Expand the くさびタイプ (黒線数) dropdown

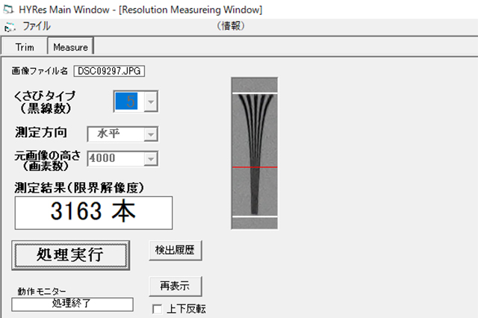pyautogui.click(x=149, y=102)
